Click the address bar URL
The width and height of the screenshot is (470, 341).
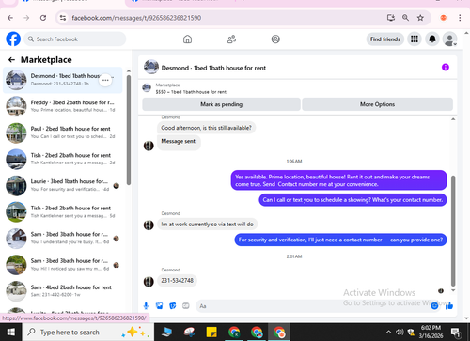click(136, 18)
